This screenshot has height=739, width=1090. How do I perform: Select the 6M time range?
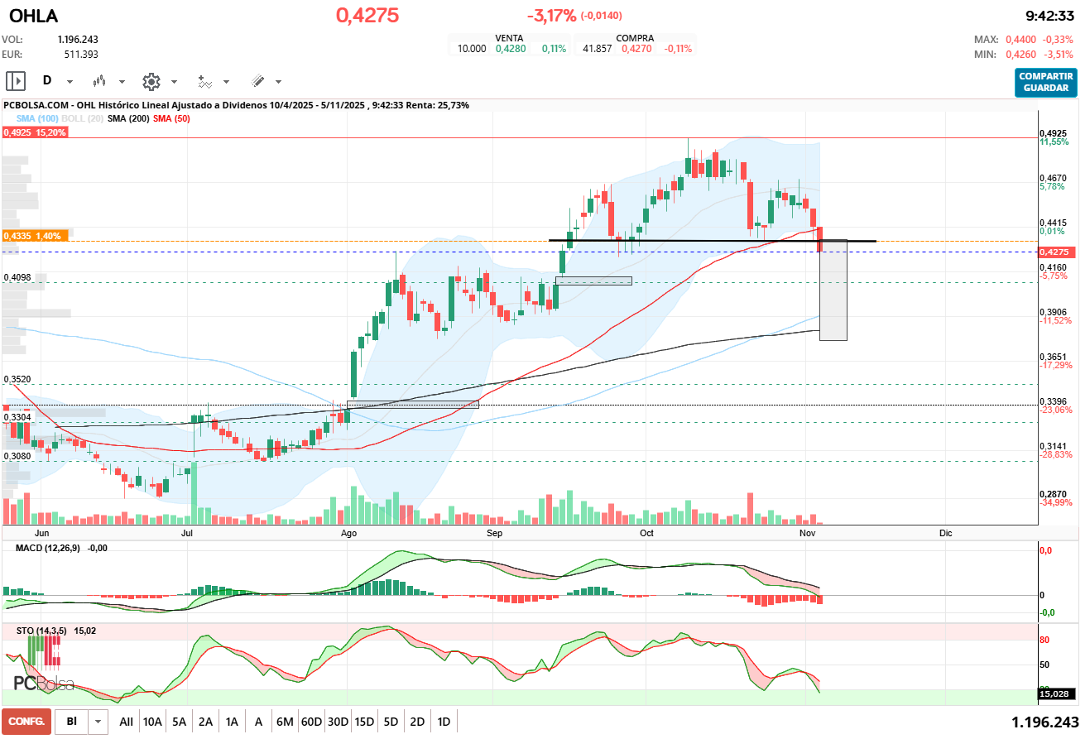285,722
